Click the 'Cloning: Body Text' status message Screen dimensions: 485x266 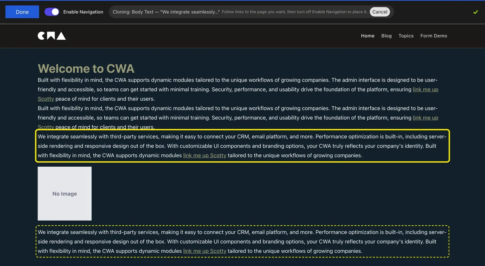166,12
